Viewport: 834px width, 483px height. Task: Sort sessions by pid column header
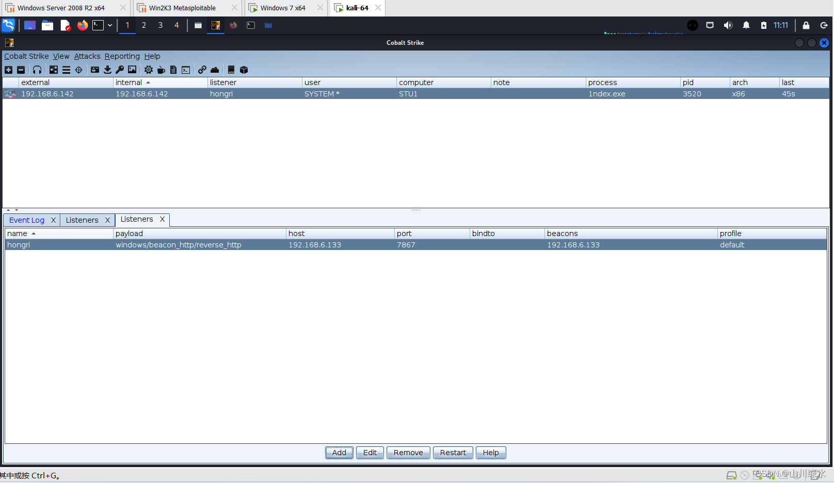point(704,82)
